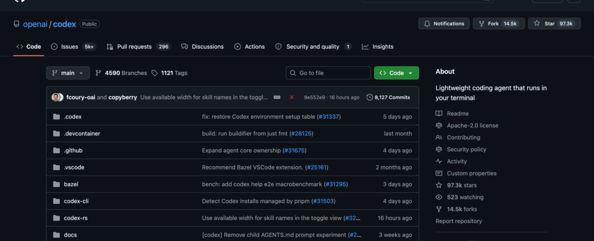The height and width of the screenshot is (241, 594).
Task: Open the Activity link
Action: coord(451,161)
